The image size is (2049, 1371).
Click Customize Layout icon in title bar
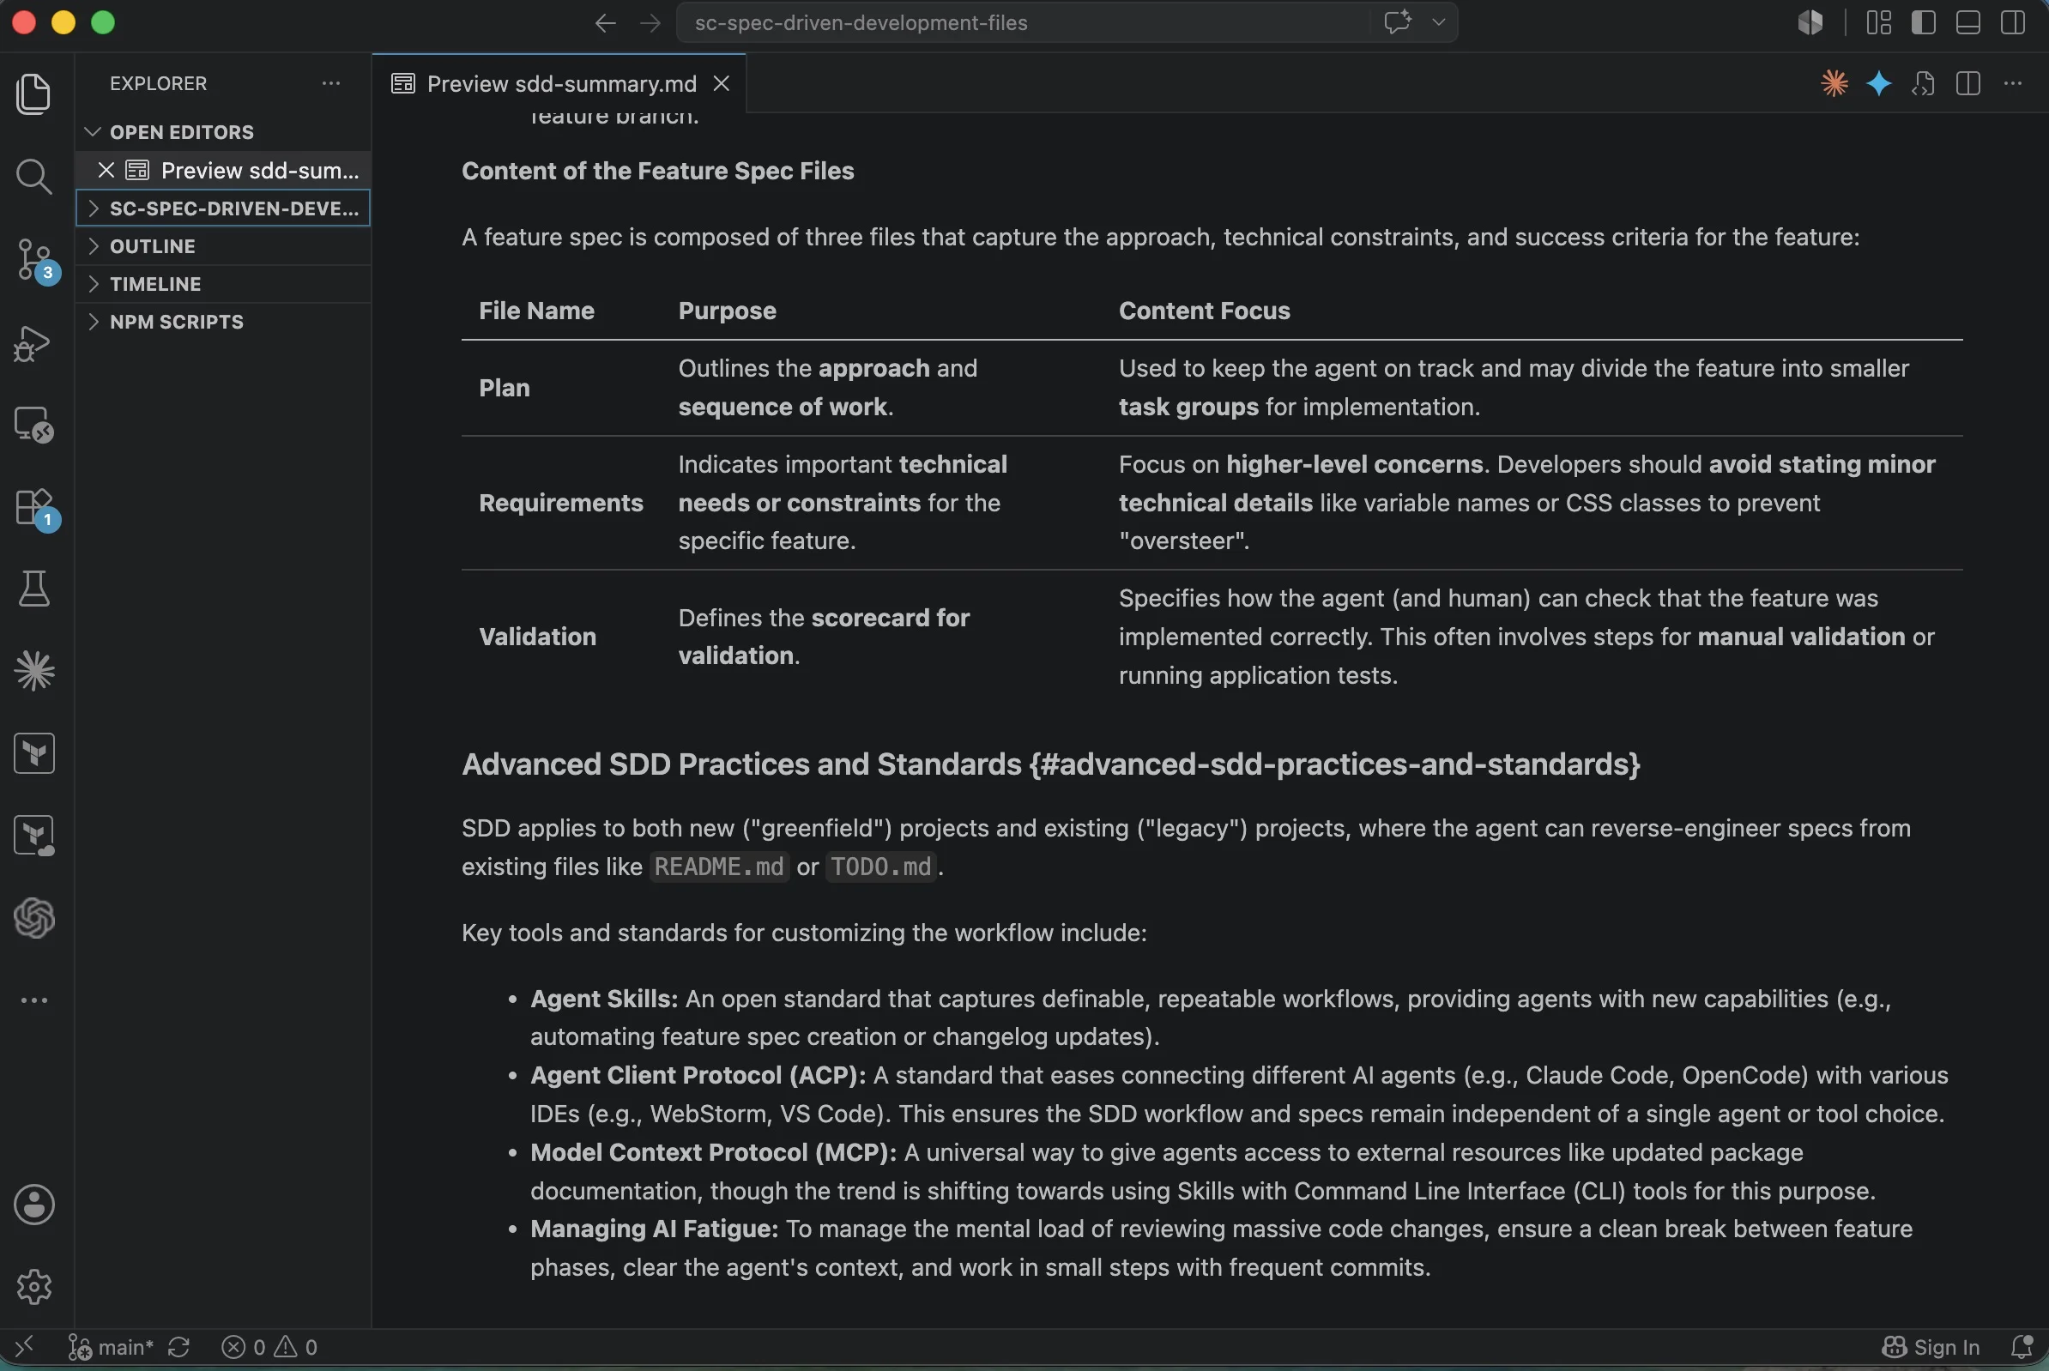point(1878,21)
